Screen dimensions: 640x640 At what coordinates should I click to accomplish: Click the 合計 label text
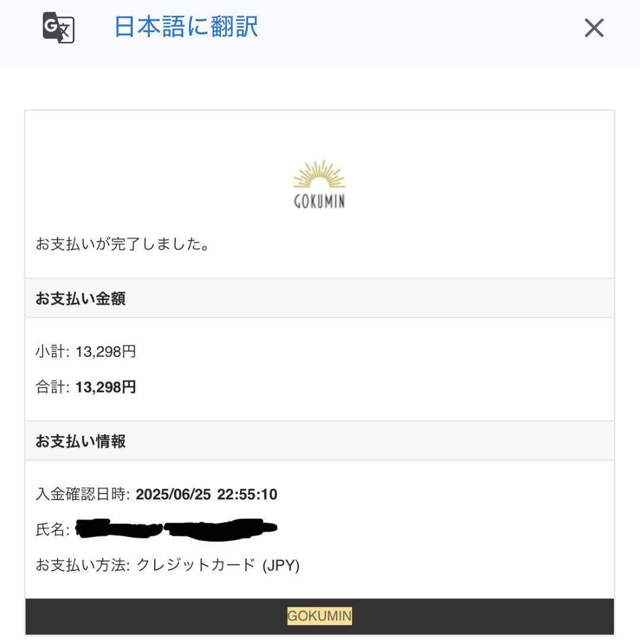click(52, 388)
